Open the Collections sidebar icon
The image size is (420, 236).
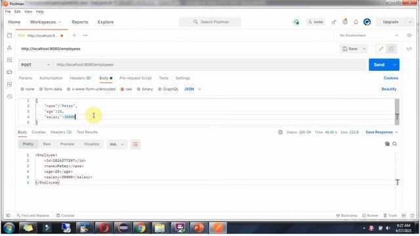coord(9,35)
